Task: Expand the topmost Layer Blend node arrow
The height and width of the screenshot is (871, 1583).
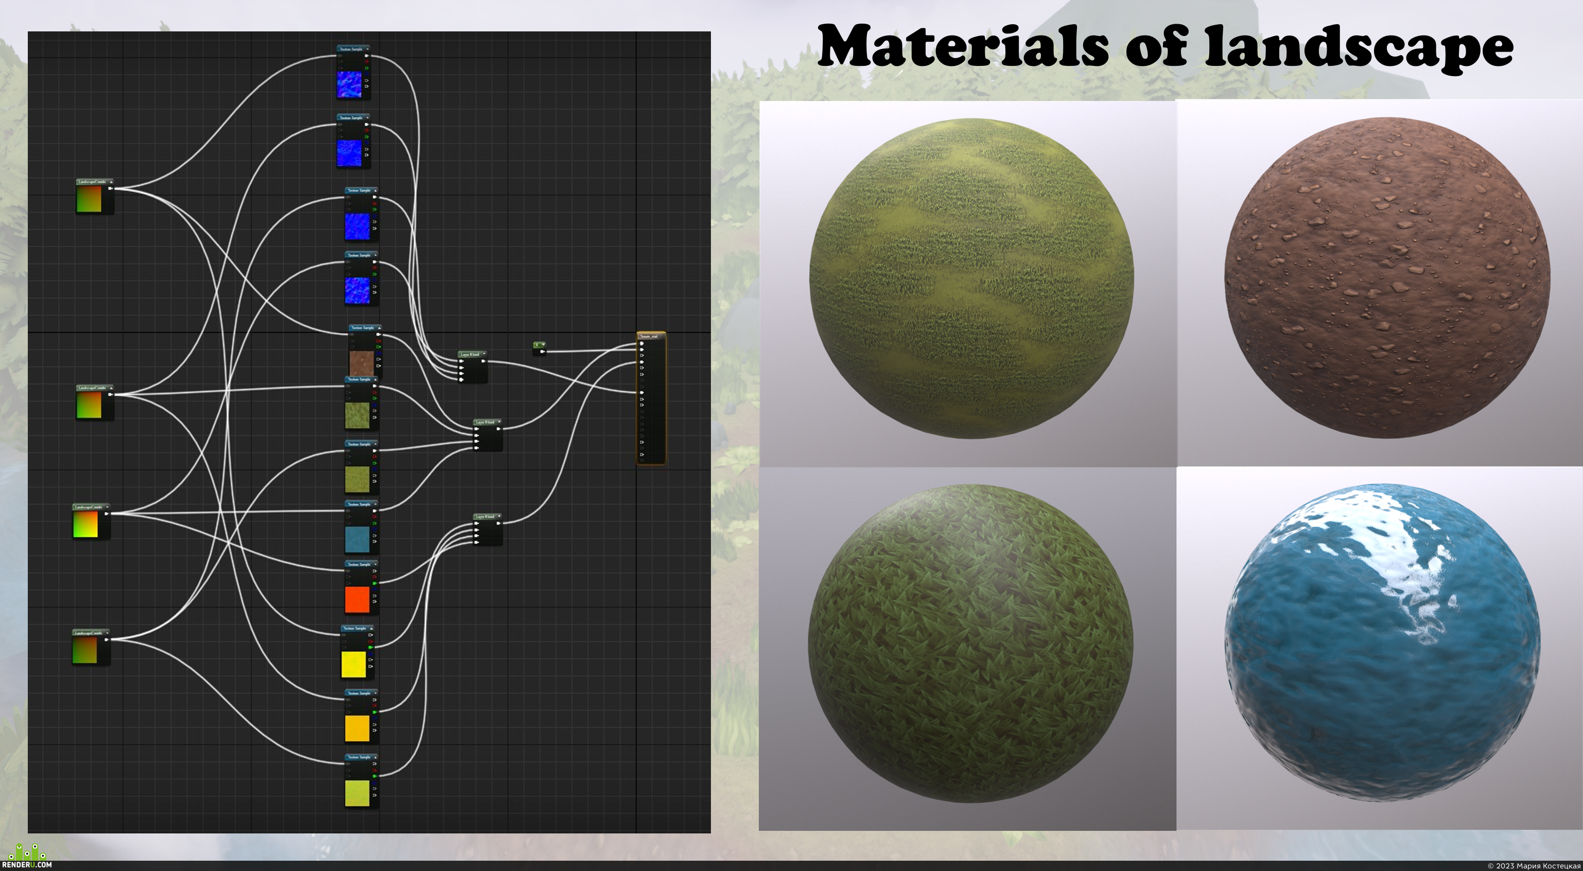Action: click(x=483, y=355)
